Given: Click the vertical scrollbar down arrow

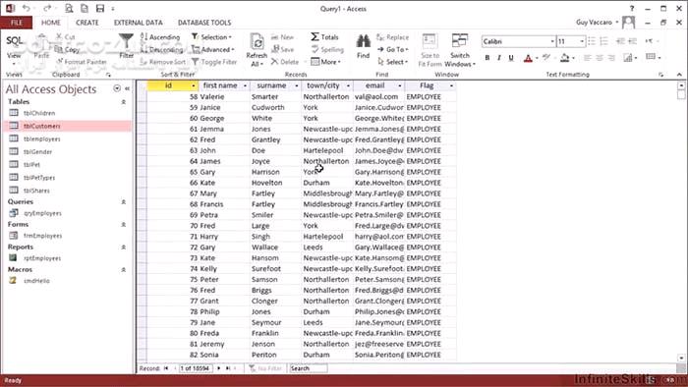Looking at the screenshot, I should tap(681, 359).
